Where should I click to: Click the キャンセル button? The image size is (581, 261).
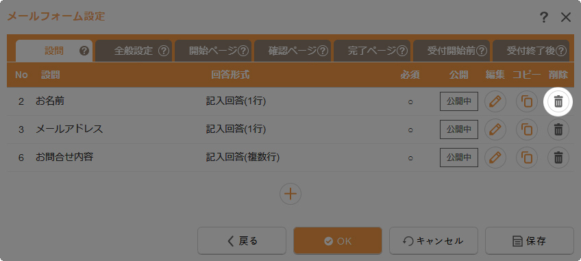pos(434,241)
